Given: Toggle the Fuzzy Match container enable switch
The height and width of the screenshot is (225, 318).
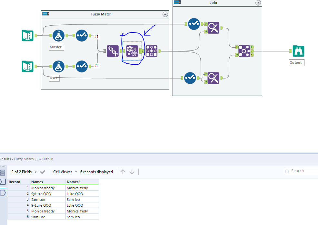Looking at the screenshot, I should [x=45, y=14].
